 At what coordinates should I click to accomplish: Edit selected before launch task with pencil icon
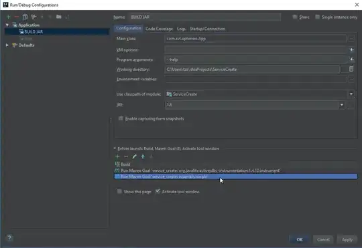134,156
